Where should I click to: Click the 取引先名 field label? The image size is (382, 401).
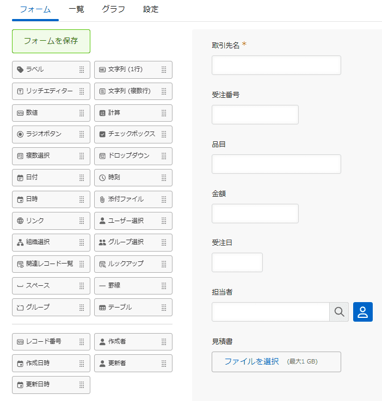pos(226,46)
